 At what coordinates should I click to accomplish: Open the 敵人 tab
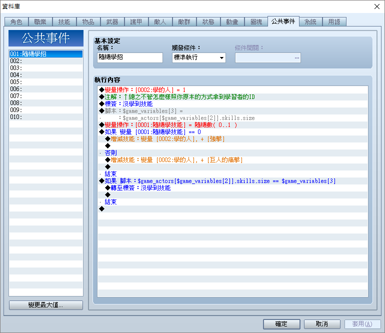pos(160,22)
